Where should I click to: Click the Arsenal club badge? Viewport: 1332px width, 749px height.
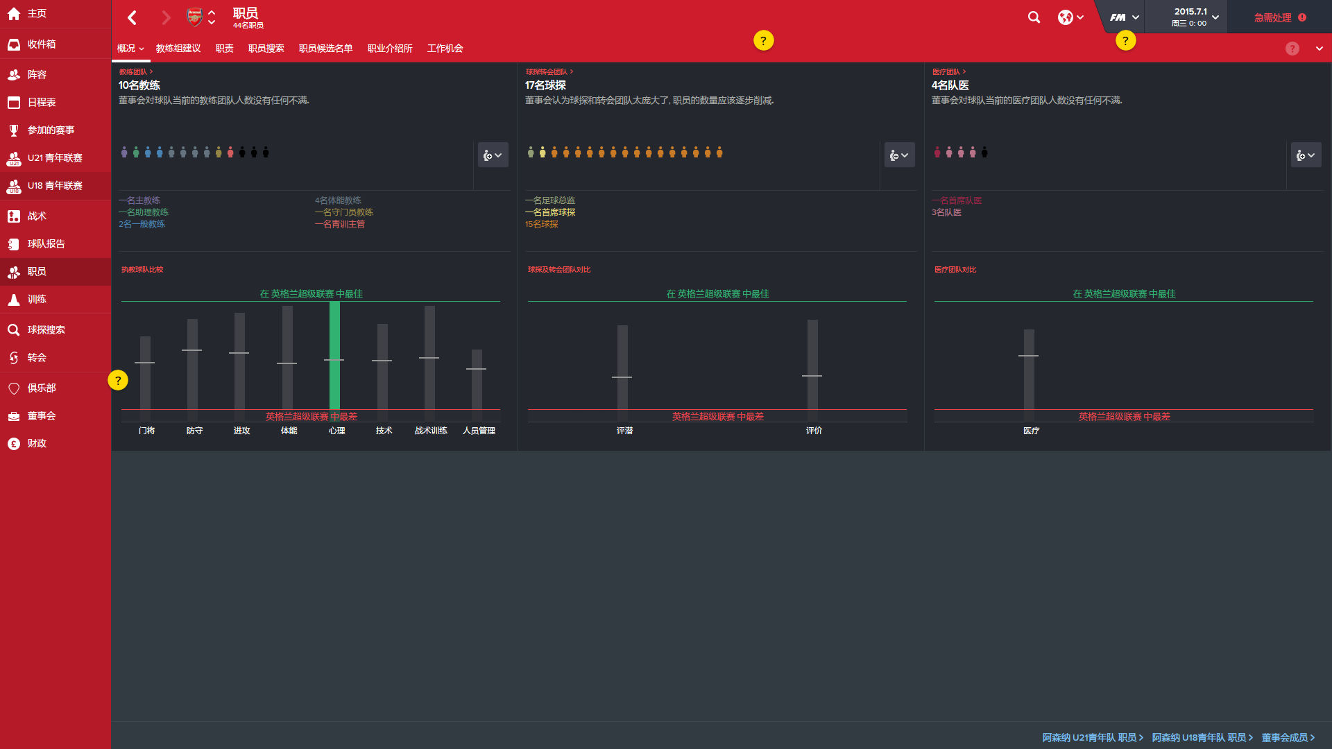pyautogui.click(x=195, y=17)
